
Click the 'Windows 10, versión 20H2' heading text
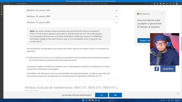coord(39,16)
